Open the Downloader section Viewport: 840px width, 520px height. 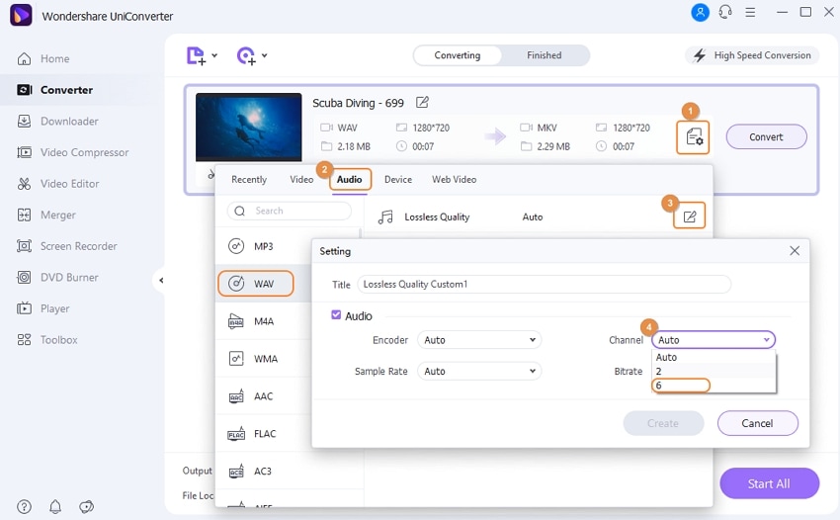[x=58, y=122]
